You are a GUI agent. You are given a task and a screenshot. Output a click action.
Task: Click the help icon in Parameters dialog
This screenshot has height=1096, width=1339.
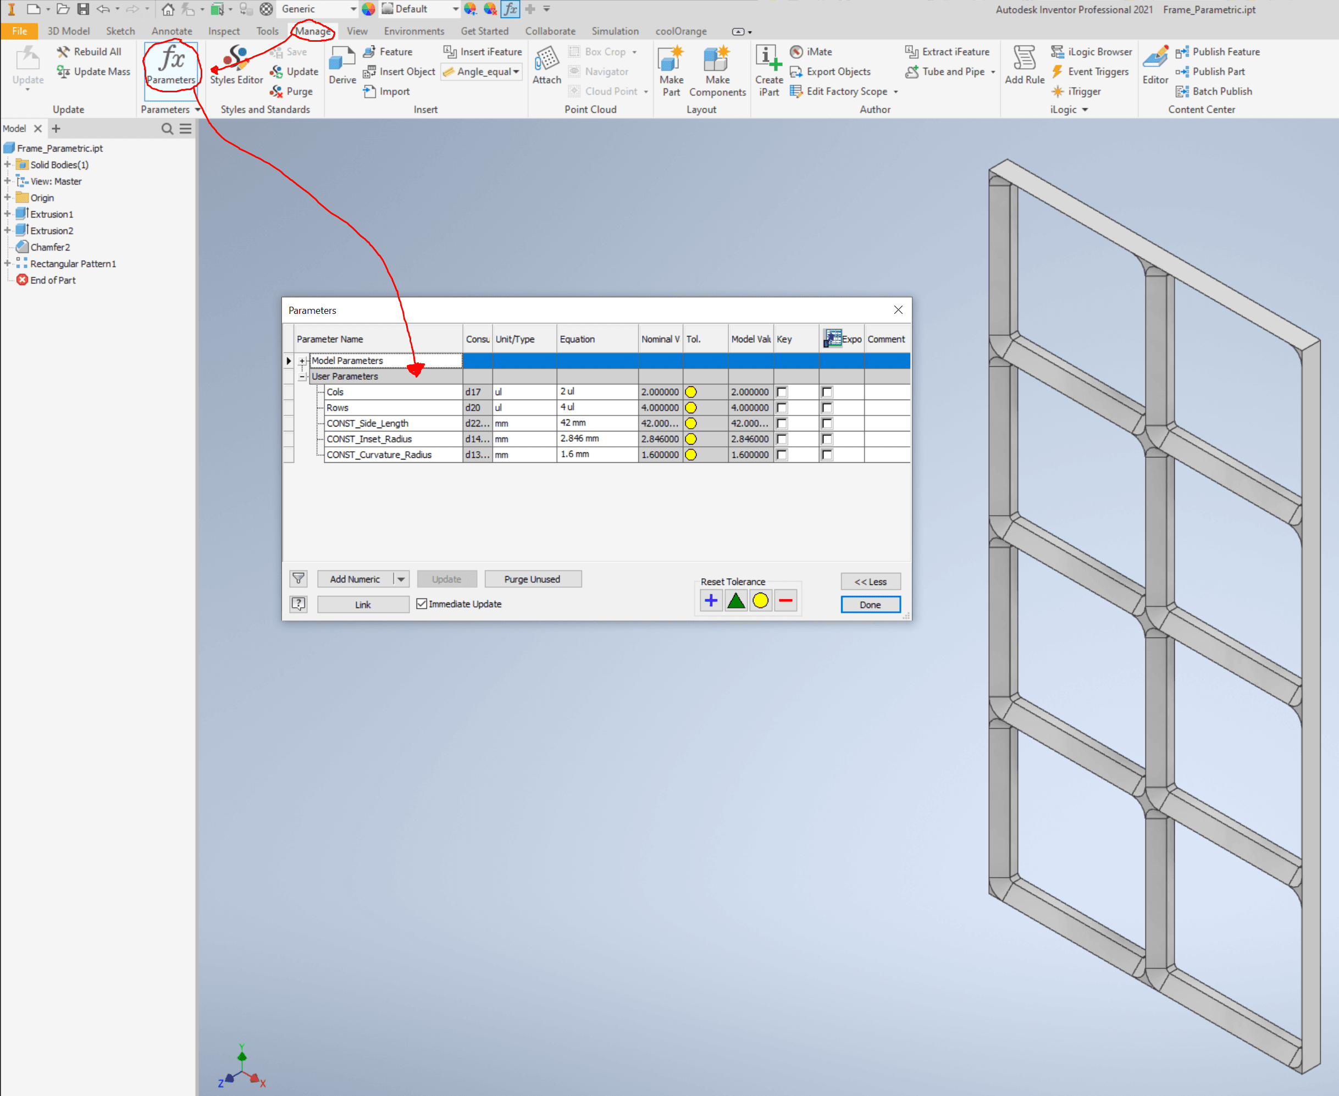(x=298, y=604)
